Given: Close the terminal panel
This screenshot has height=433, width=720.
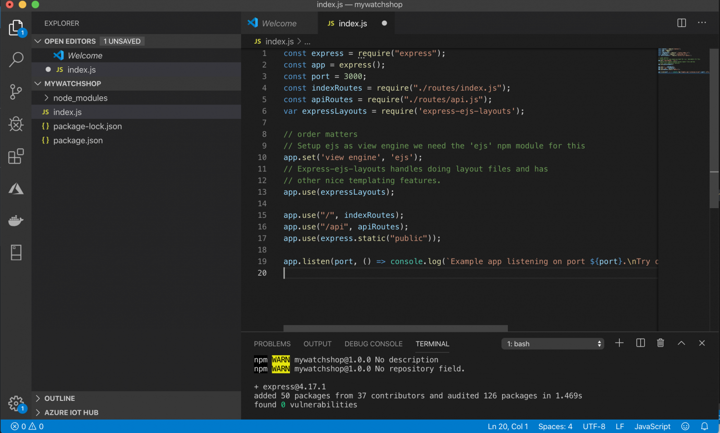Looking at the screenshot, I should click(702, 343).
